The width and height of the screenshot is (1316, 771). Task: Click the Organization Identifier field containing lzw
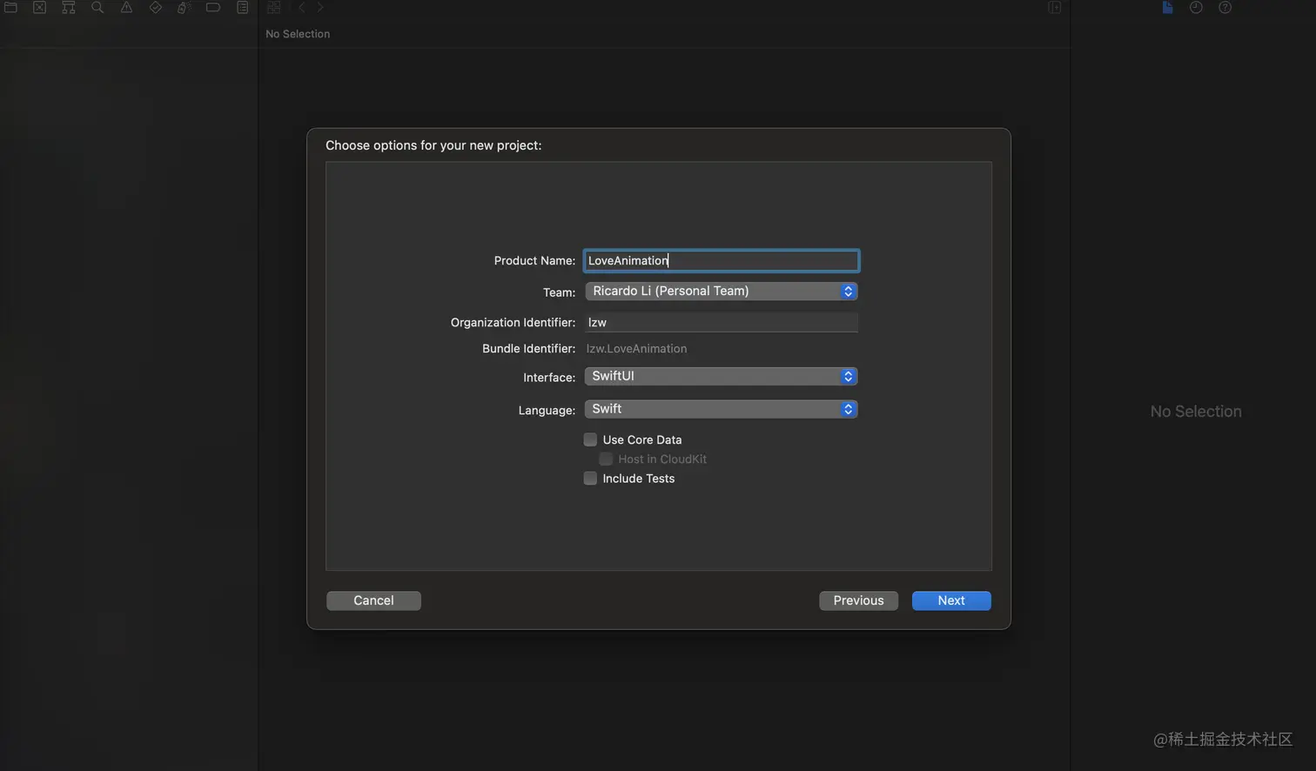point(722,322)
